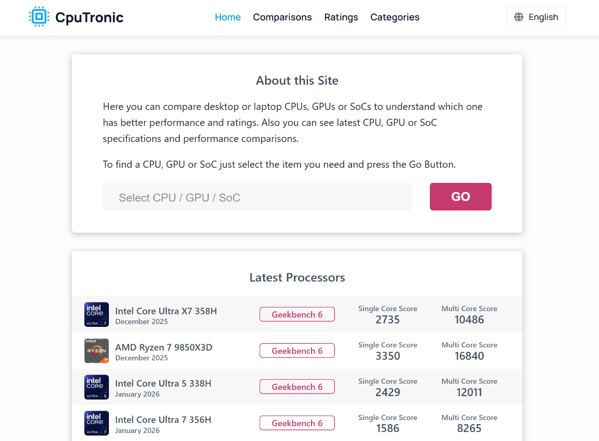Click Intel Core Ultra 5 338H badge icon
599x441 pixels.
96,387
